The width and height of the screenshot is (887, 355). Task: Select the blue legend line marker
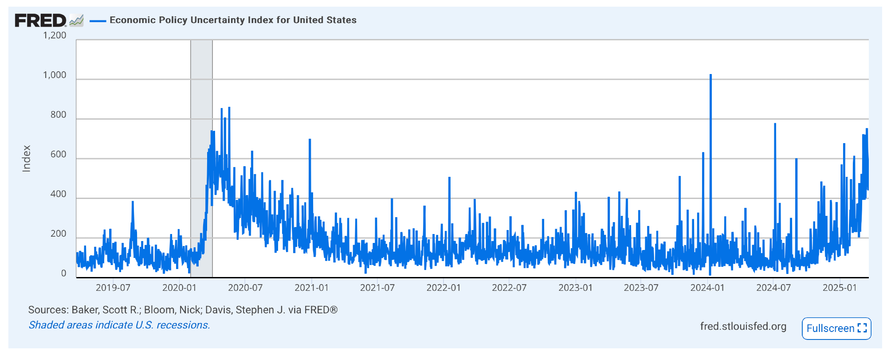point(98,20)
